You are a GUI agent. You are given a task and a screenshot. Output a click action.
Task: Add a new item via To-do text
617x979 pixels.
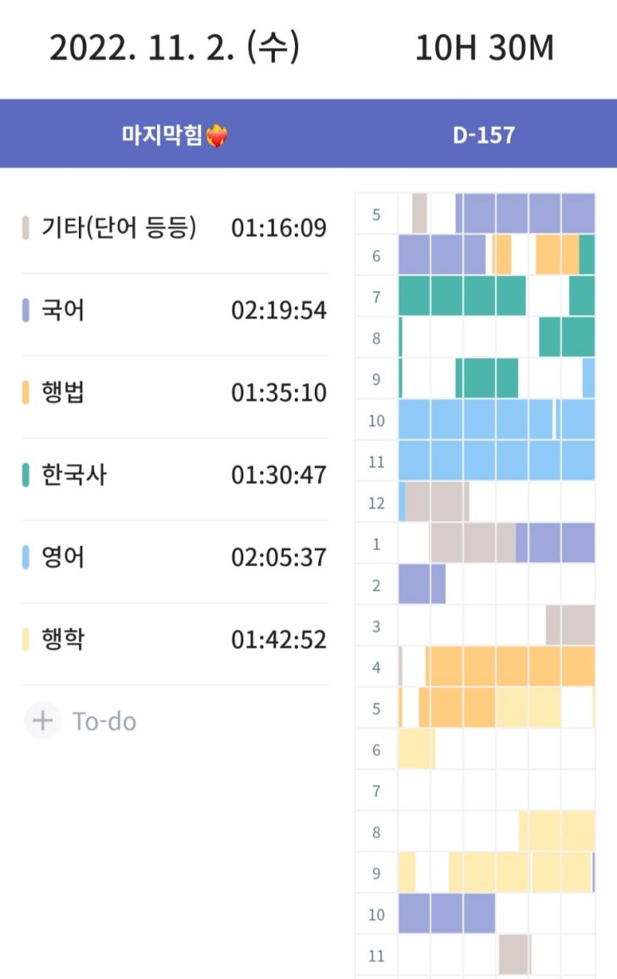coord(105,721)
